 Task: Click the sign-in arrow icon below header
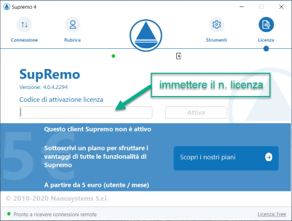point(179,56)
